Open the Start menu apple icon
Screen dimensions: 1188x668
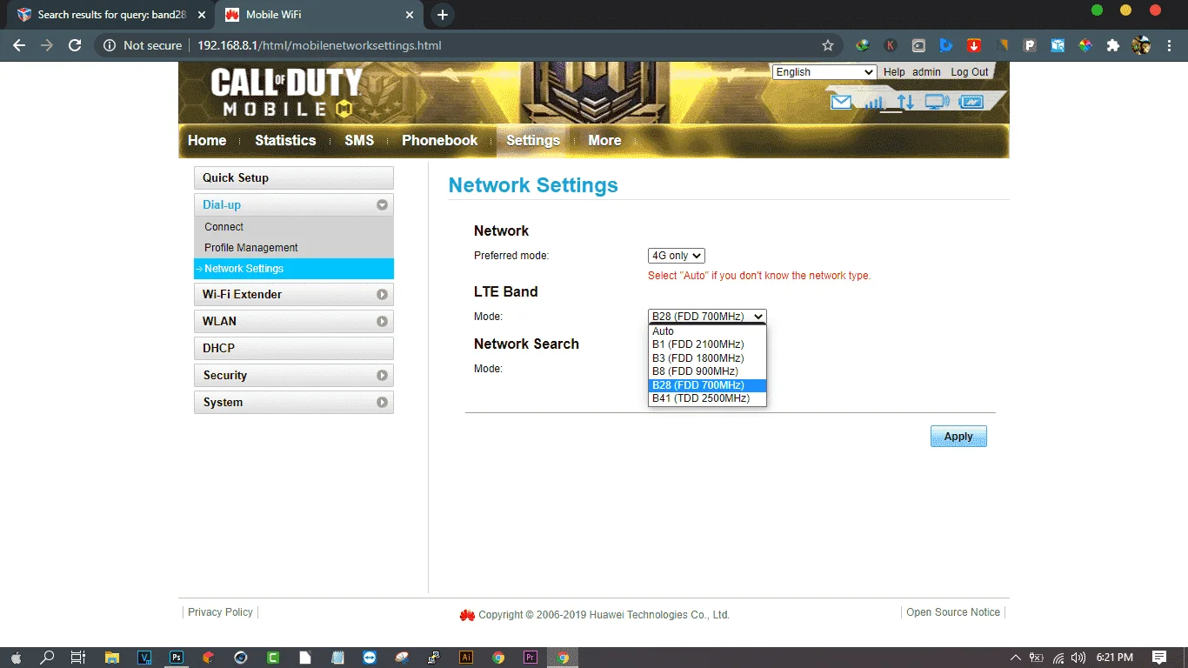16,658
